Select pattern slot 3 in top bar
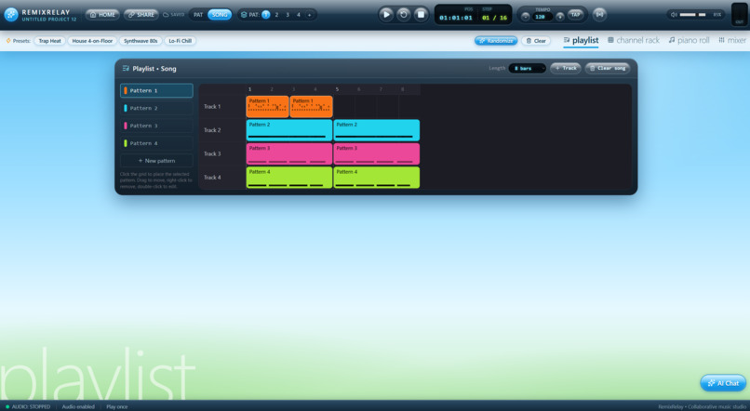This screenshot has height=411, width=750. [288, 15]
